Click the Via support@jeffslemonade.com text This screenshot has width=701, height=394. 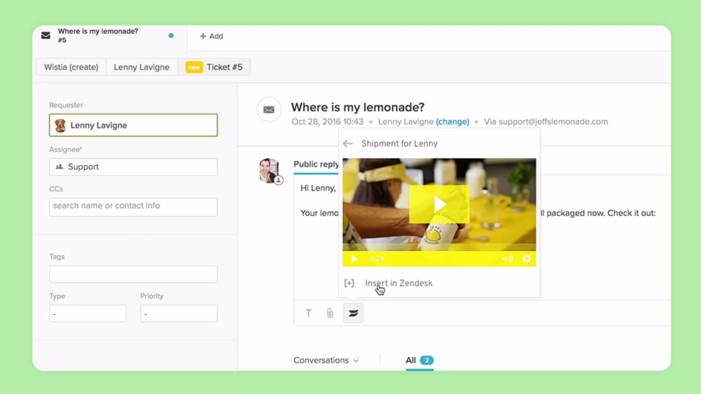click(546, 121)
